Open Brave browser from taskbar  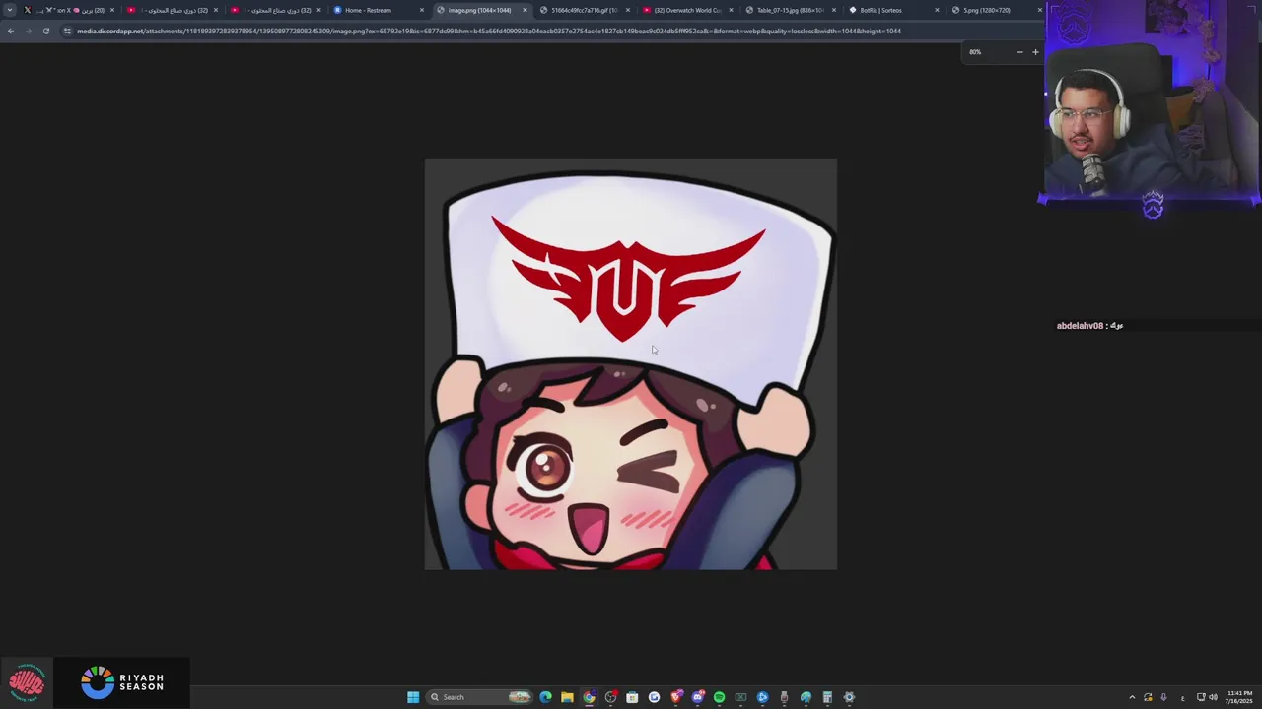click(676, 697)
